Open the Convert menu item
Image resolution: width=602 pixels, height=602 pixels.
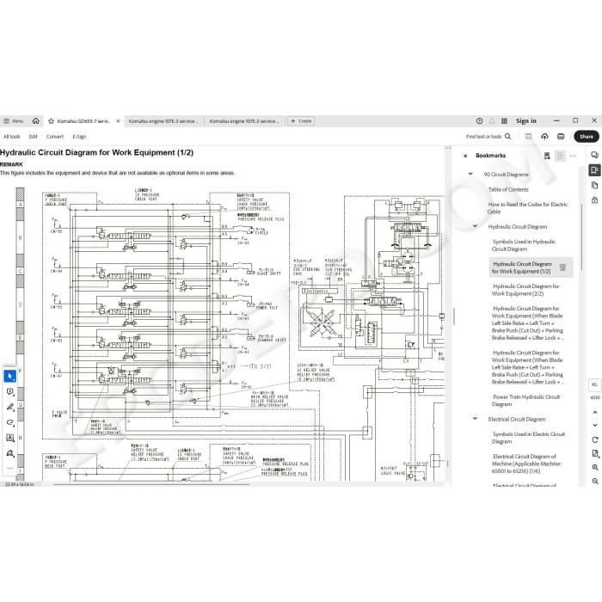pyautogui.click(x=55, y=136)
